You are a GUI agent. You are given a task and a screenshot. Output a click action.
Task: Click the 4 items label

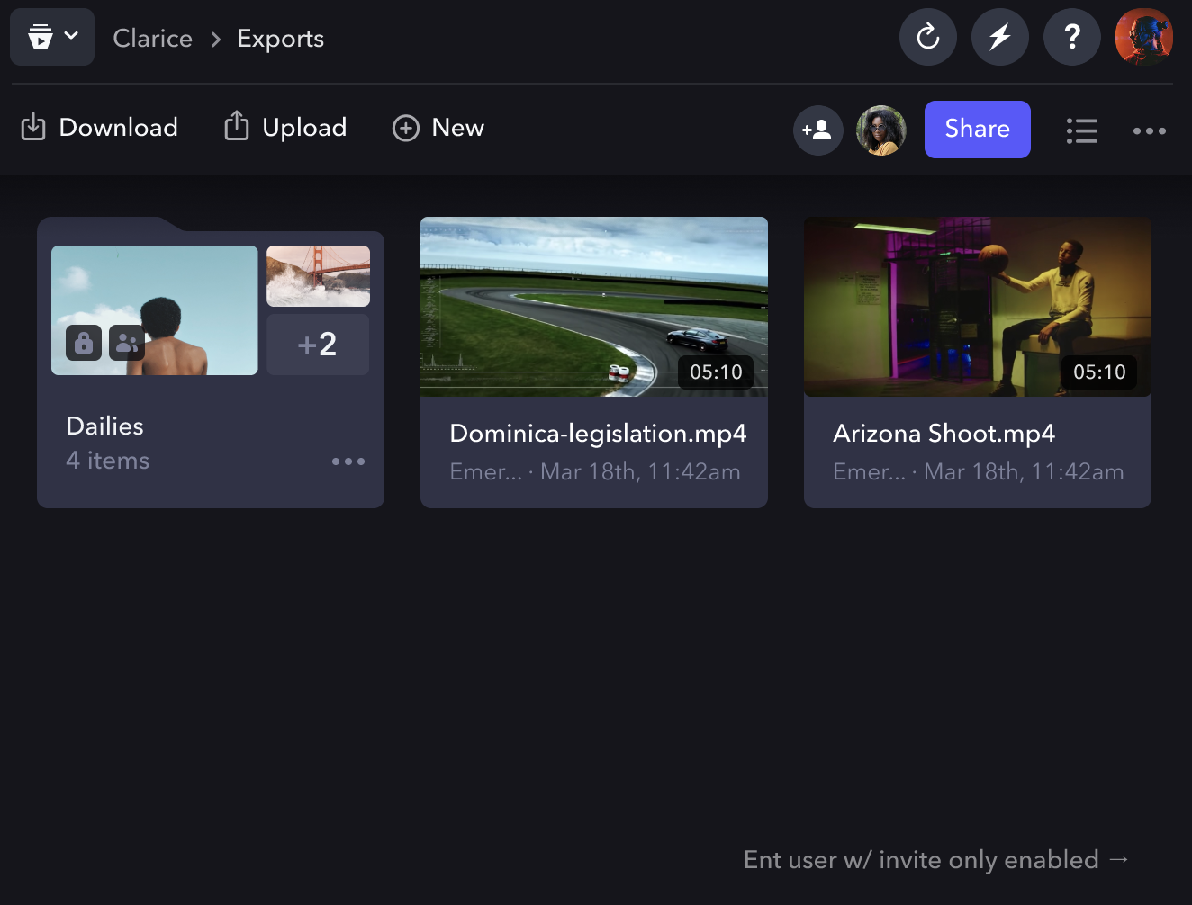point(108,461)
